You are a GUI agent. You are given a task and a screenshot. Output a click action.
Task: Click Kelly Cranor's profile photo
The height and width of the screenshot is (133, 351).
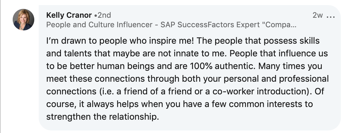coord(23,20)
